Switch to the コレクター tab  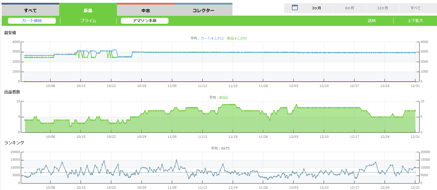[x=203, y=10]
